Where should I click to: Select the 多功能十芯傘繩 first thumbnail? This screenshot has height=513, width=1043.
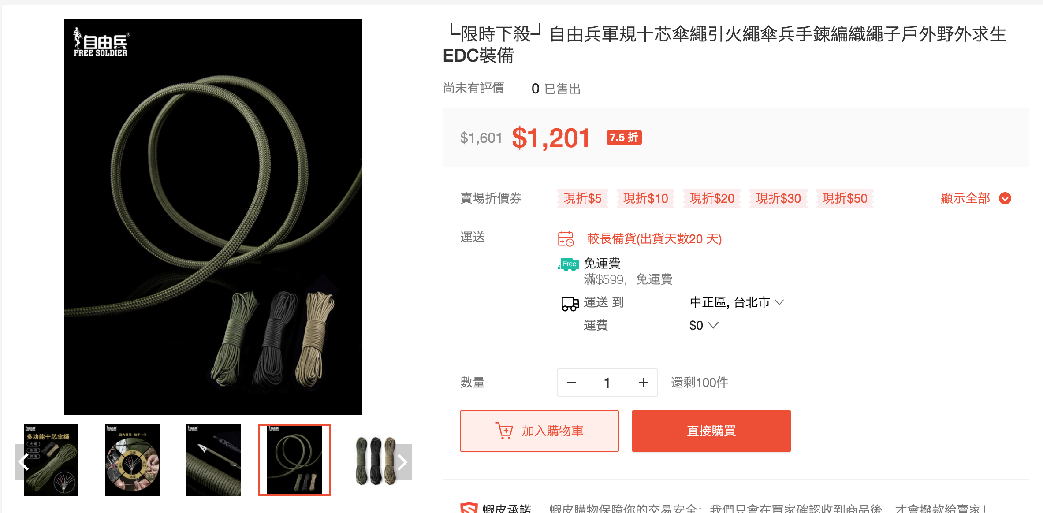(x=51, y=460)
